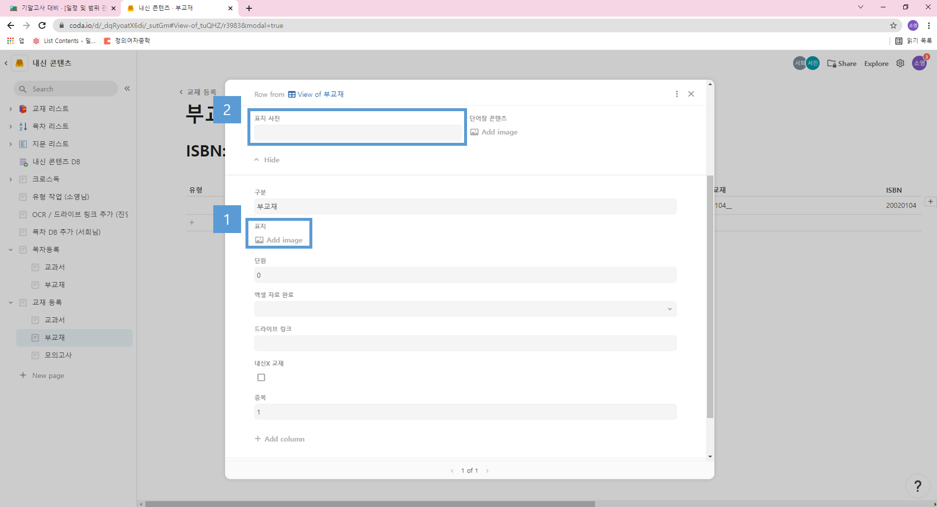Open row options three-dot menu
Viewport: 937px width, 507px height.
click(x=676, y=94)
